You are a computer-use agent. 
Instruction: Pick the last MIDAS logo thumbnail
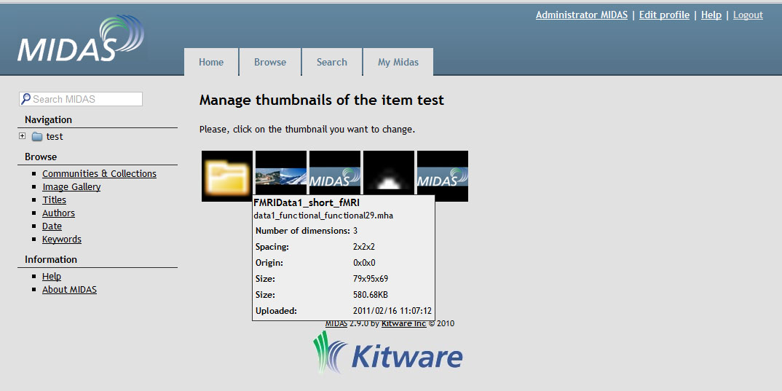click(x=443, y=176)
